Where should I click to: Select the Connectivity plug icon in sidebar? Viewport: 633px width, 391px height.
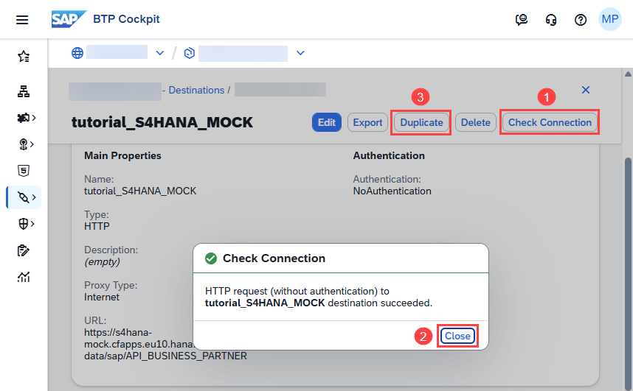pyautogui.click(x=24, y=197)
